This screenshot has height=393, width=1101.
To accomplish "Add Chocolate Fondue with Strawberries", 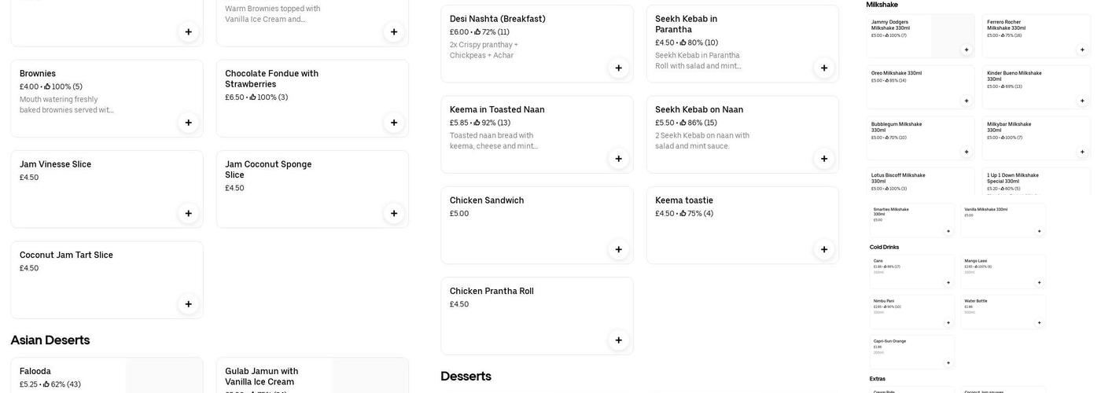I will click(x=394, y=123).
